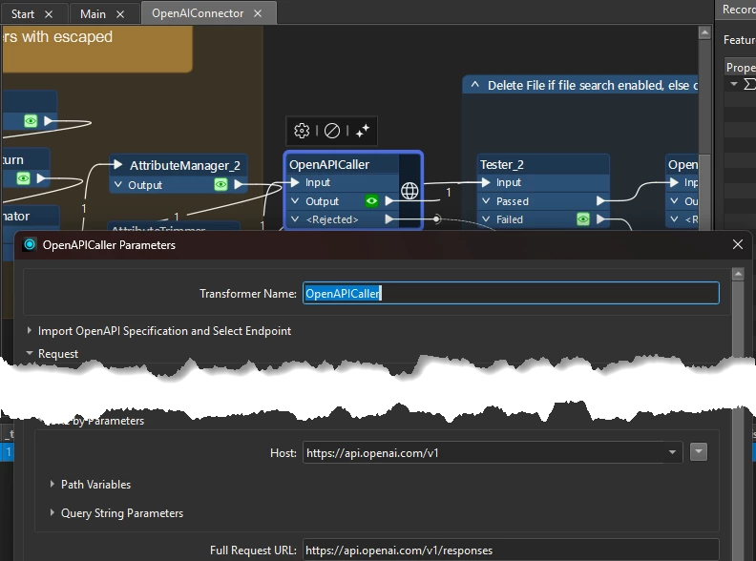Click the parameters dialog scrollbar up arrow

(738, 274)
